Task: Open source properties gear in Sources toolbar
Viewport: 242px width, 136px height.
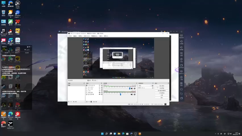Action: (x=91, y=102)
